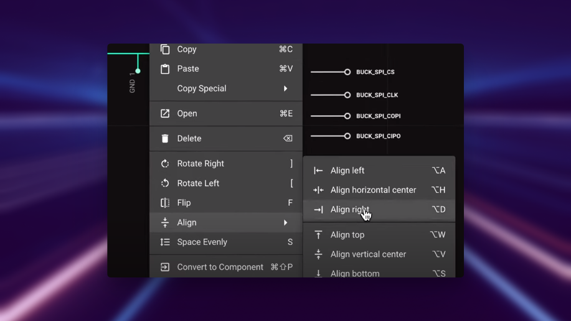Expand the Align submenu arrow
The width and height of the screenshot is (571, 321).
[286, 223]
